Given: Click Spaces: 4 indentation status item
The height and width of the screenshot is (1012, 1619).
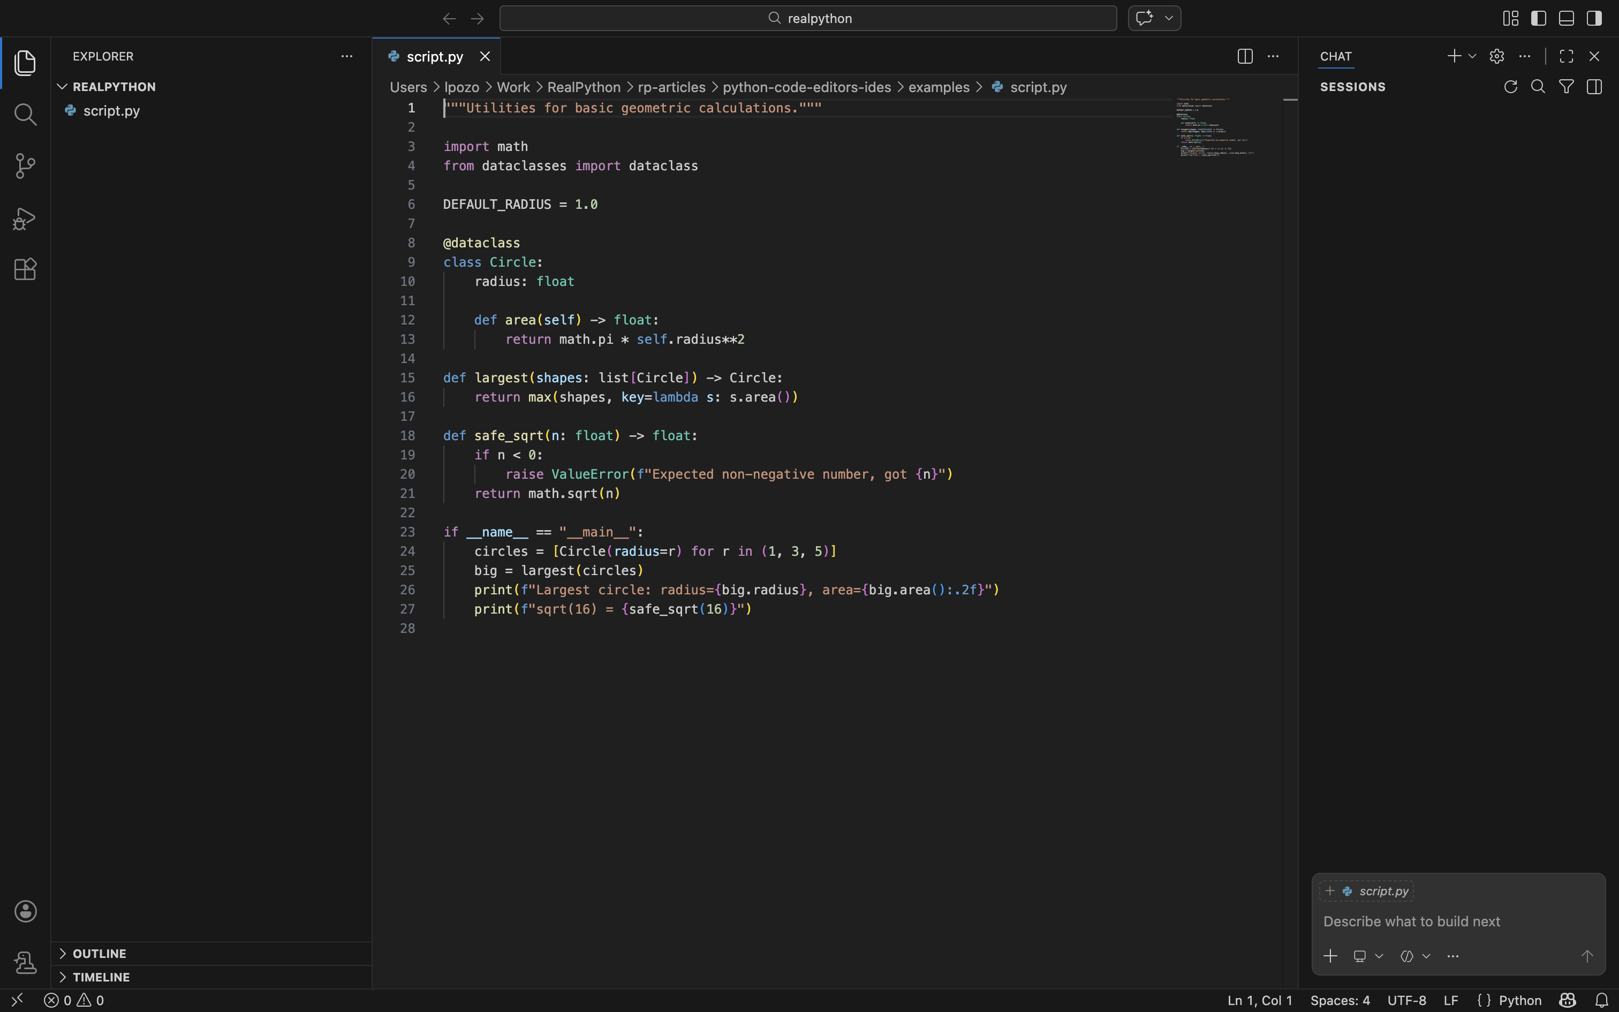Looking at the screenshot, I should (1340, 1000).
